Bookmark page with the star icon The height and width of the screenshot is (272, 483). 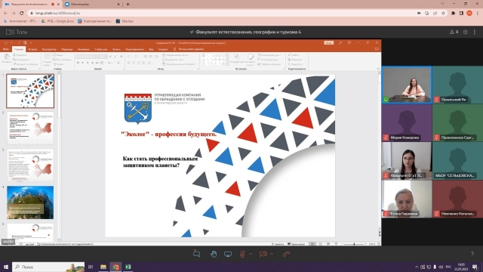(x=443, y=14)
